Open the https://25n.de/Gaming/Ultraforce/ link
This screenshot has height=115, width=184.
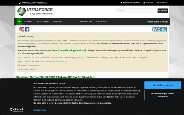69,50
